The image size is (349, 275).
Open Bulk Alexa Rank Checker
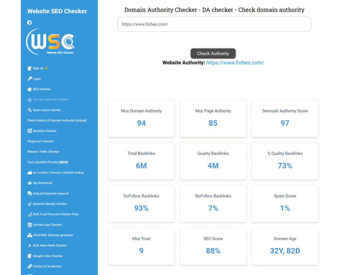59,245
